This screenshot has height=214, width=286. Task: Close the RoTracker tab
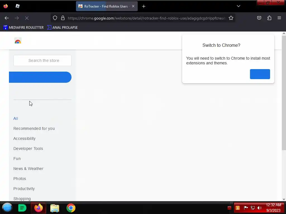coord(133,6)
